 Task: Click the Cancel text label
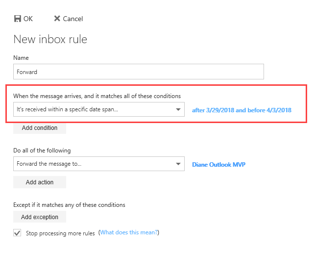pos(72,19)
